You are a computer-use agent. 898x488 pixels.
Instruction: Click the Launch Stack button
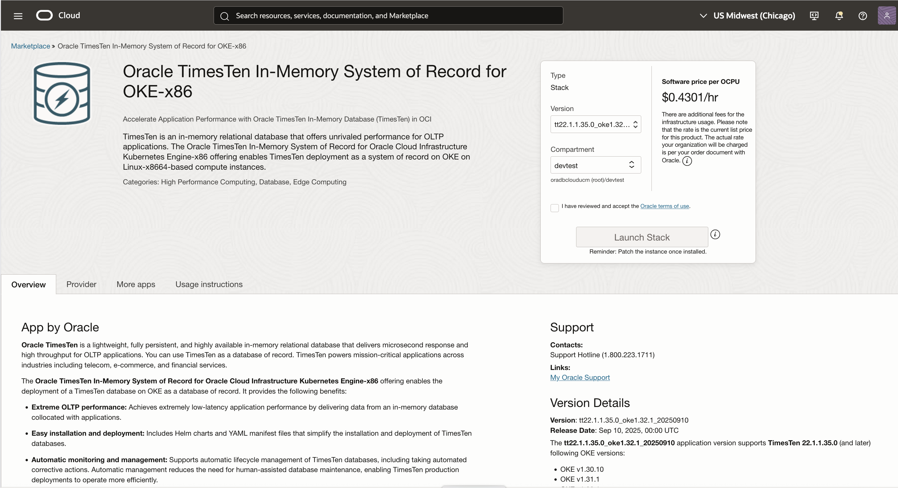(642, 237)
